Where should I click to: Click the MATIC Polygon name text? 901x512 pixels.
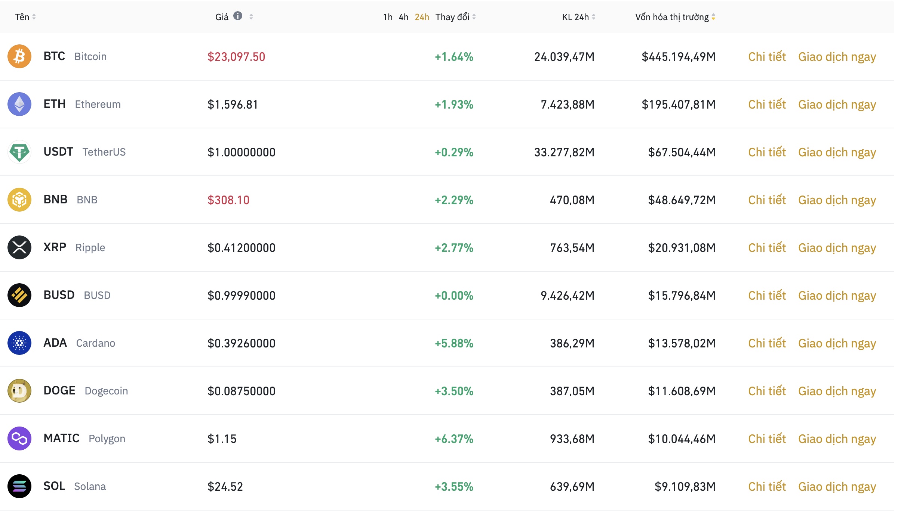tap(84, 438)
